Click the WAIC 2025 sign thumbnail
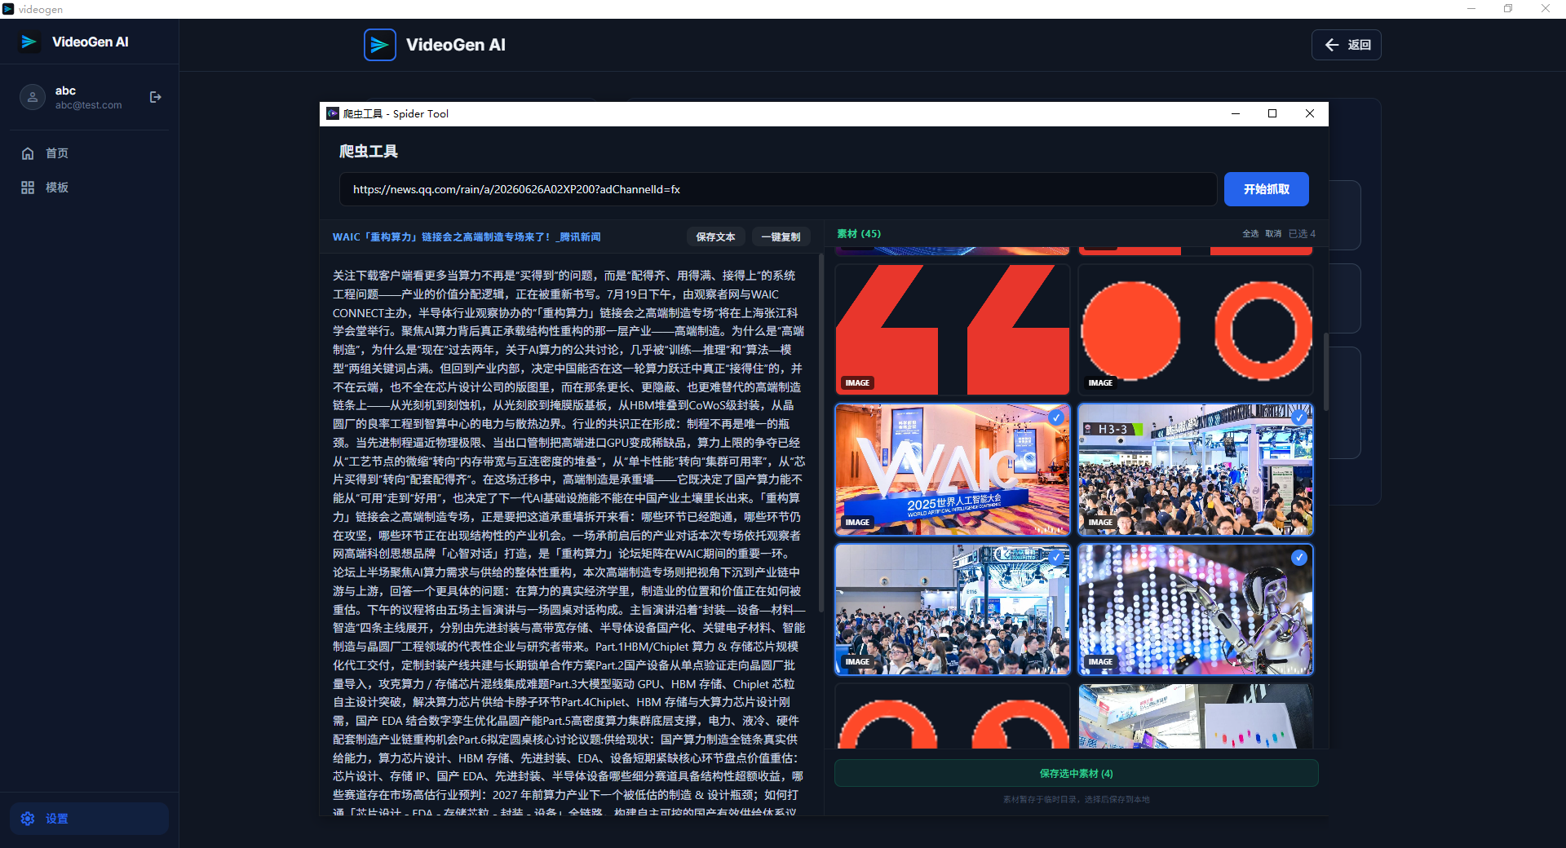Viewport: 1566px width, 848px height. point(953,470)
